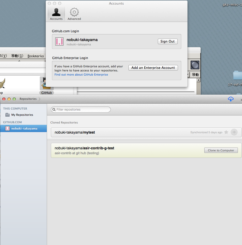Select My Repositories in sidebar
Screen dimensions: 242x245
22,115
